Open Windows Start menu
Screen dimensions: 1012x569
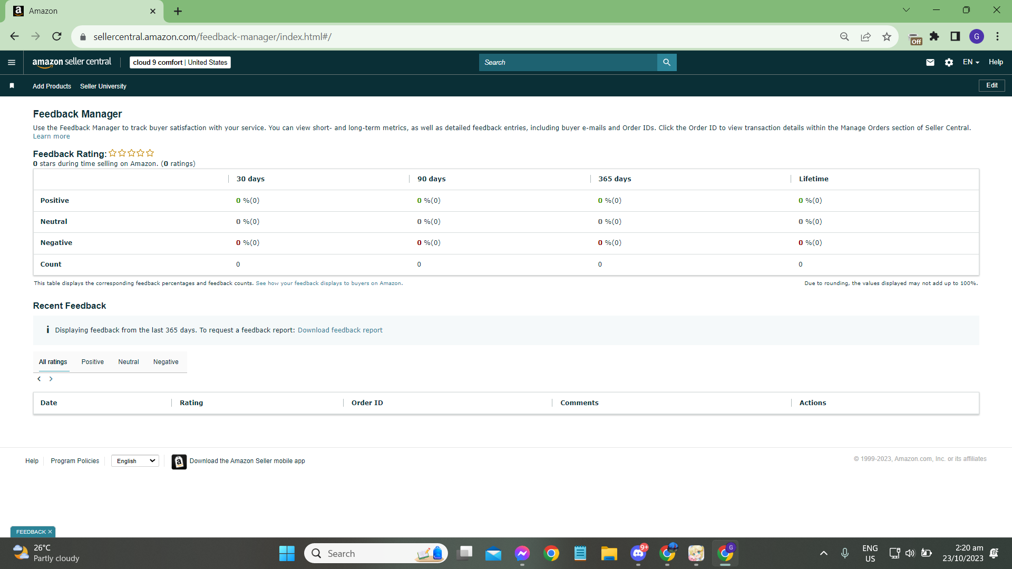coord(287,553)
